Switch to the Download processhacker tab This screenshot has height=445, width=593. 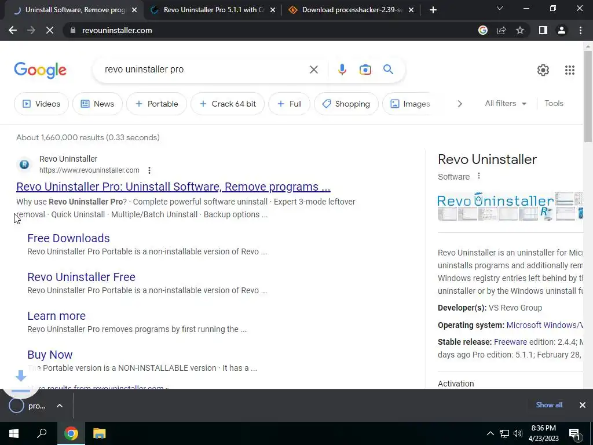352,10
